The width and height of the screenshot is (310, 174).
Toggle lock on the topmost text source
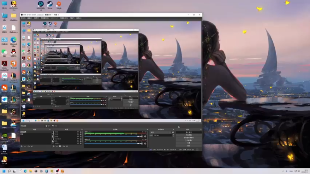81,132
